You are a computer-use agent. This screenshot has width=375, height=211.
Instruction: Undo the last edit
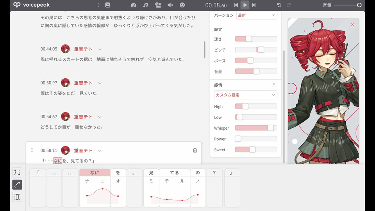279,5
